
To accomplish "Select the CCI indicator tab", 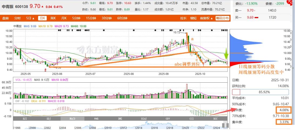I will (191, 119).
